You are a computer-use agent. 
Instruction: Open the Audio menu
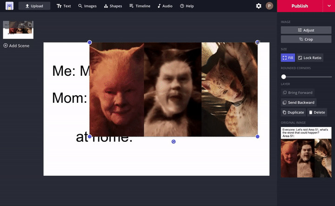(x=165, y=6)
